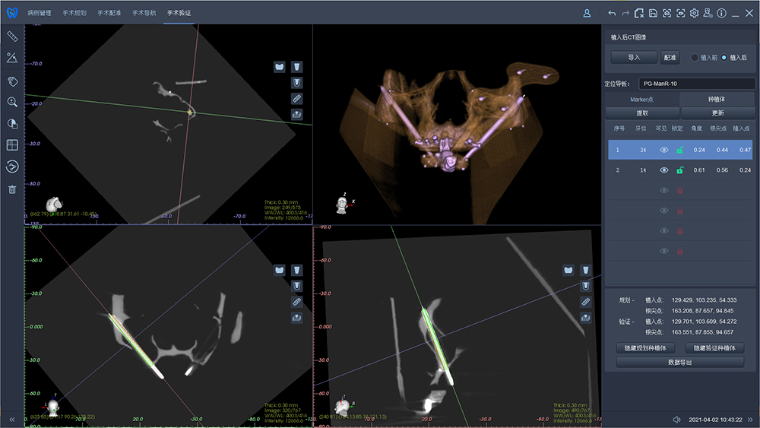Image resolution: width=760 pixels, height=428 pixels.
Task: Open the PG-ManR-10 guide plate dropdown
Action: (x=695, y=84)
